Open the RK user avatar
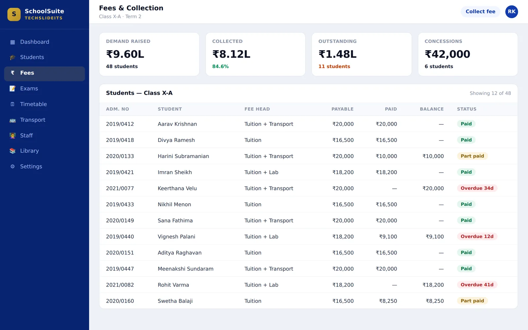The height and width of the screenshot is (330, 528). click(511, 12)
